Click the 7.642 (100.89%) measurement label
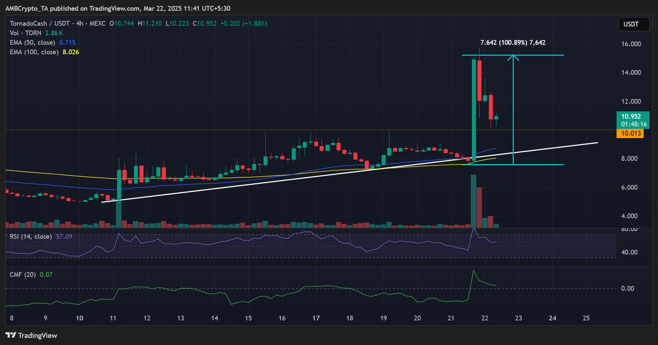 pos(512,43)
